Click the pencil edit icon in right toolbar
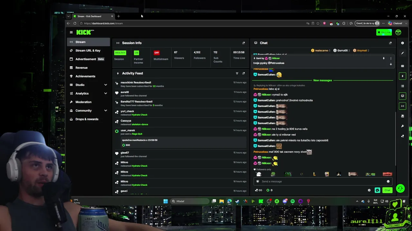412x231 pixels. pos(402,53)
